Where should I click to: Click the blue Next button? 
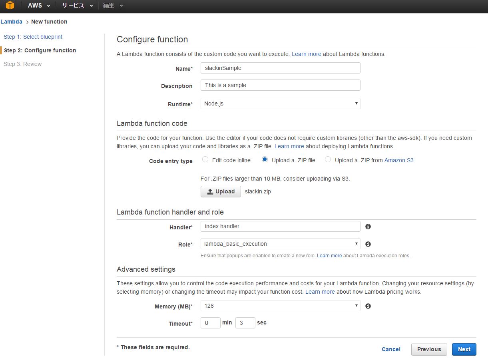pyautogui.click(x=464, y=349)
